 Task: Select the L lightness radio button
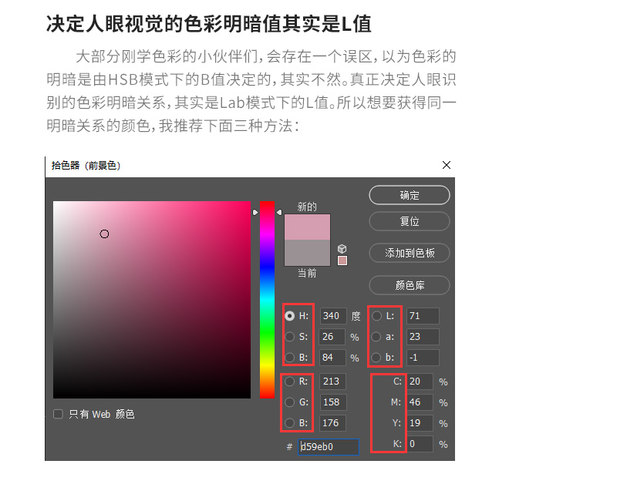click(x=376, y=316)
